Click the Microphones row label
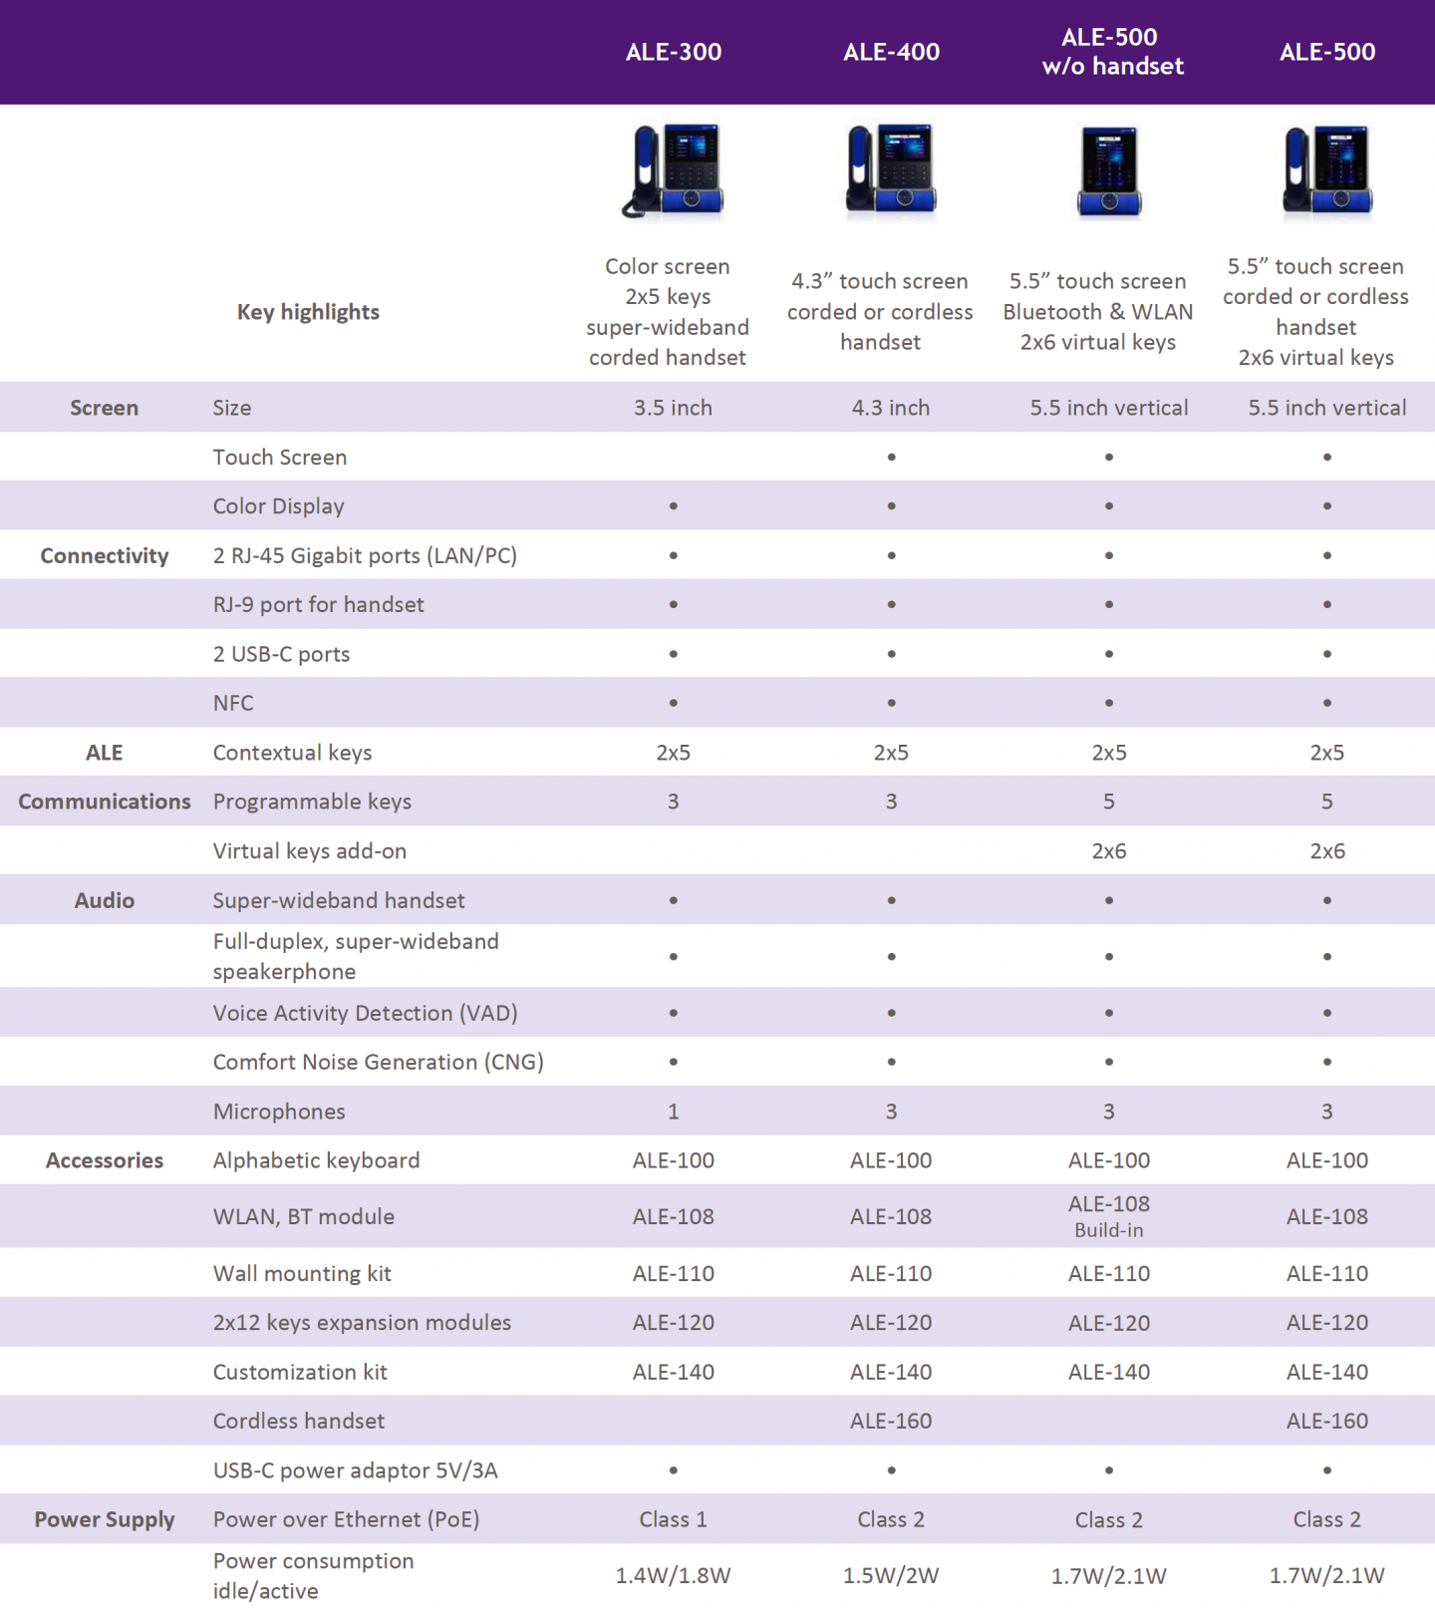 (x=279, y=1112)
